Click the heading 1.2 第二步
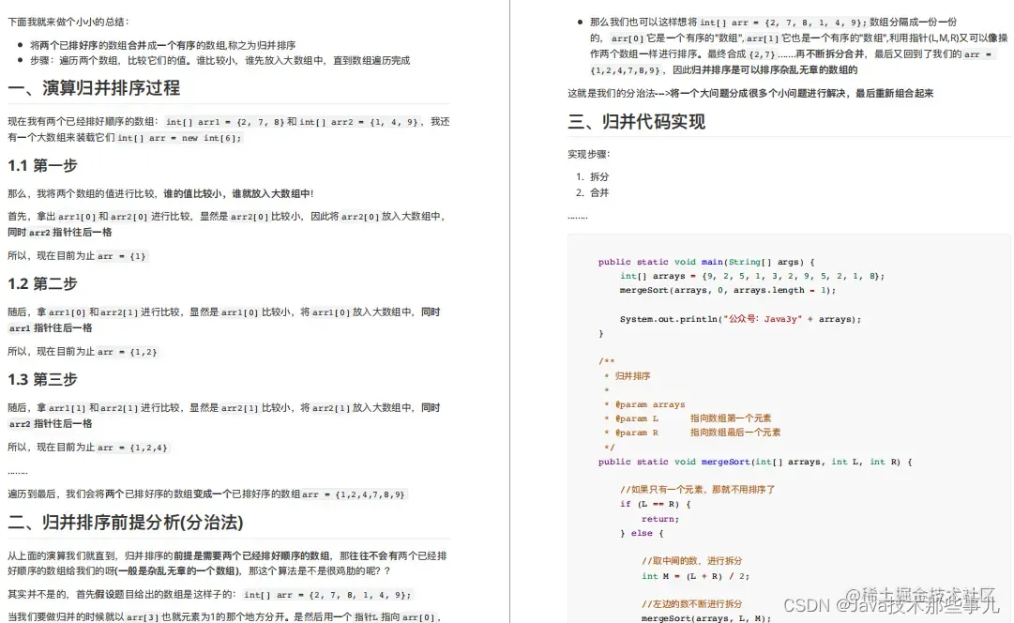This screenshot has width=1014, height=623. (43, 284)
